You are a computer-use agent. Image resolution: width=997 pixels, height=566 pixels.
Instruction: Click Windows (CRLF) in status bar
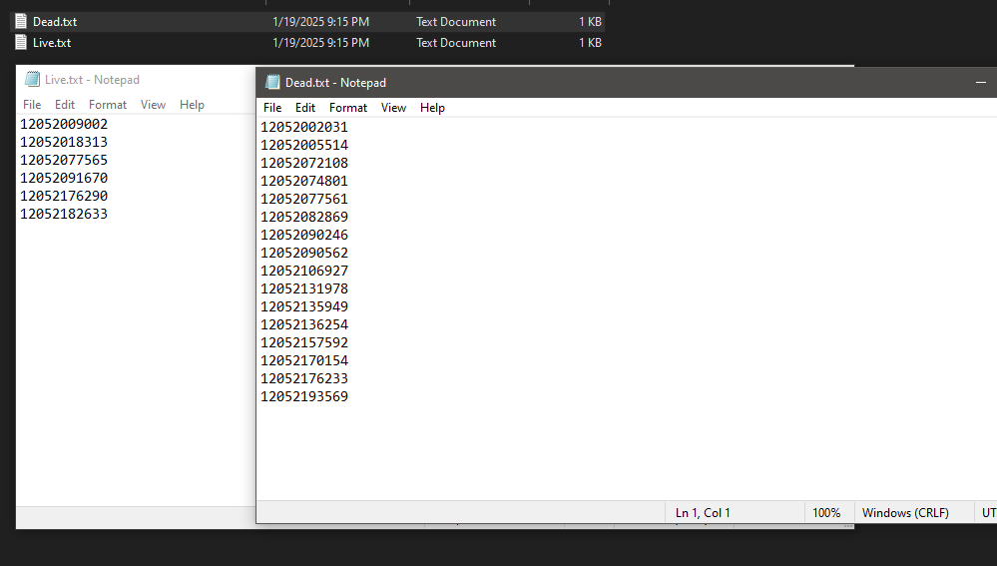[905, 512]
